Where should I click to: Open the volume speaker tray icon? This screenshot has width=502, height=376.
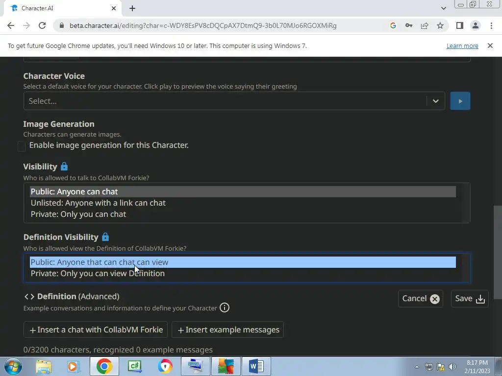pos(452,367)
